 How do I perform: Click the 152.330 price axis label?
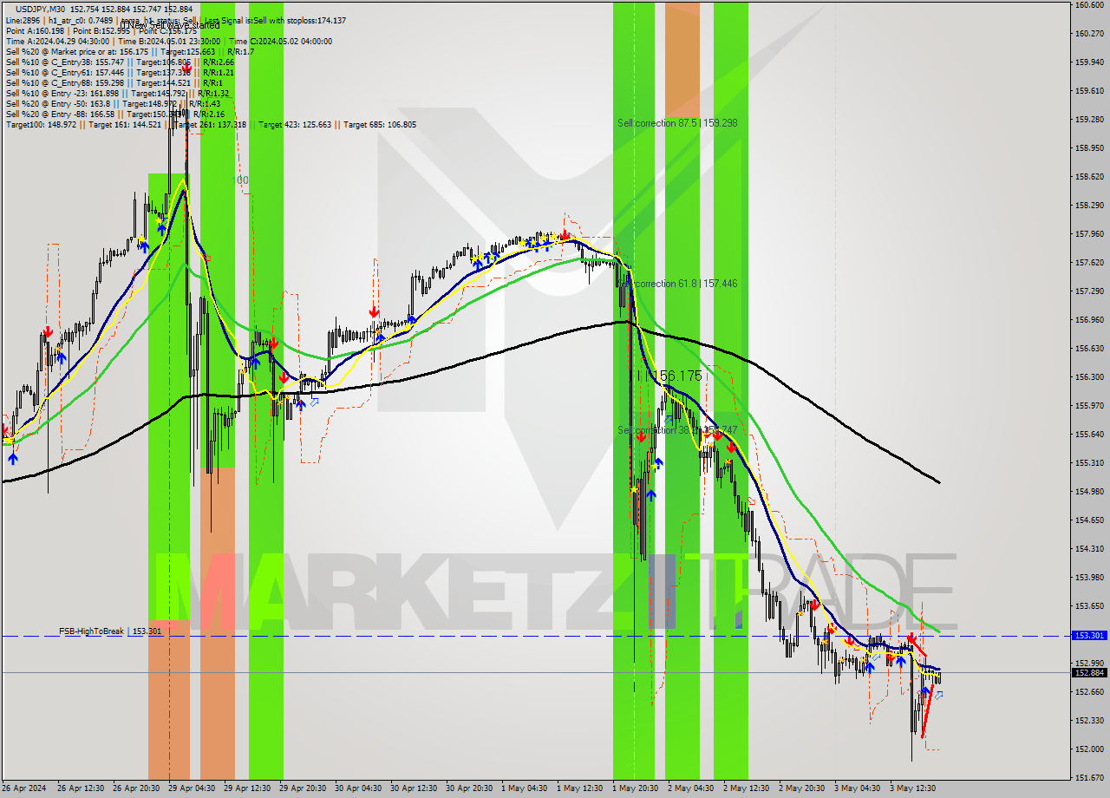tap(1089, 720)
